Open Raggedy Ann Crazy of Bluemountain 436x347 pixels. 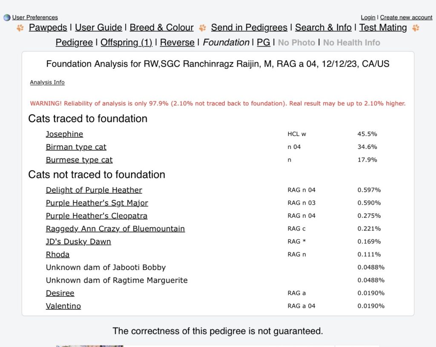pyautogui.click(x=115, y=229)
